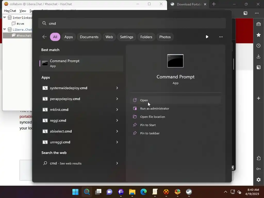Select the Command Prompt best match result
Screen dimensions: 264x198
pos(81,63)
